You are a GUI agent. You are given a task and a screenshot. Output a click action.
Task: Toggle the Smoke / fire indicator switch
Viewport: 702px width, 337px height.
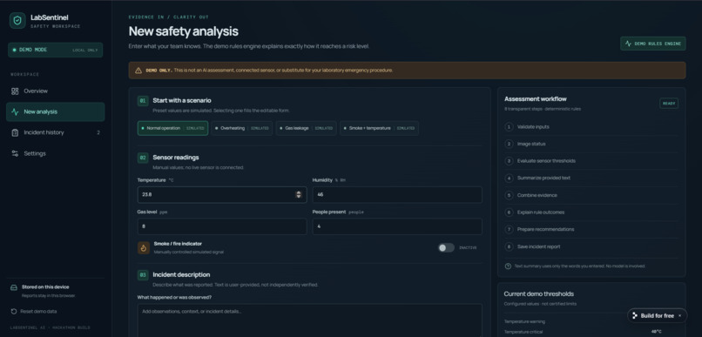[446, 248]
